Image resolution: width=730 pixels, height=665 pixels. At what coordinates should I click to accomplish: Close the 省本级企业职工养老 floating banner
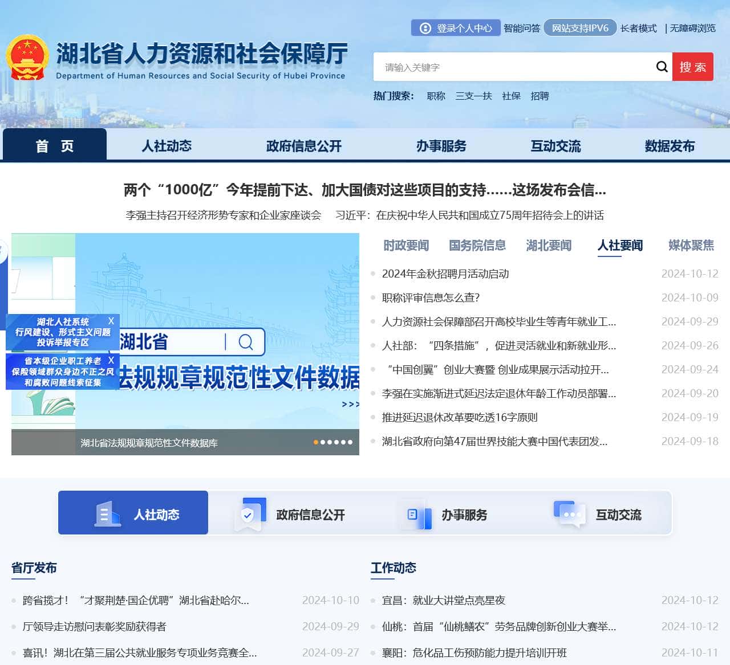click(111, 360)
